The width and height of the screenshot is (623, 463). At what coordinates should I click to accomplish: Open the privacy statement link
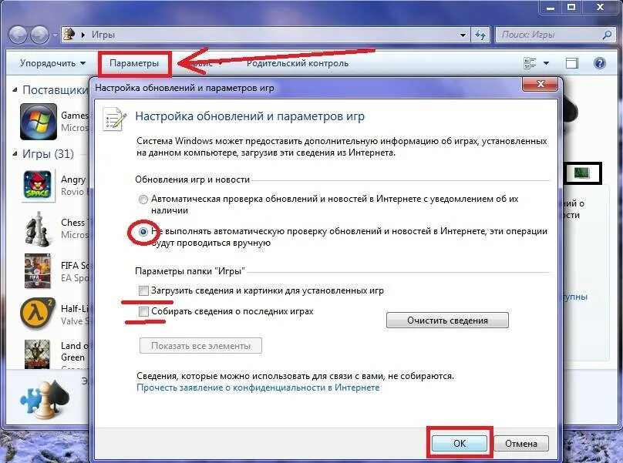pyautogui.click(x=258, y=388)
